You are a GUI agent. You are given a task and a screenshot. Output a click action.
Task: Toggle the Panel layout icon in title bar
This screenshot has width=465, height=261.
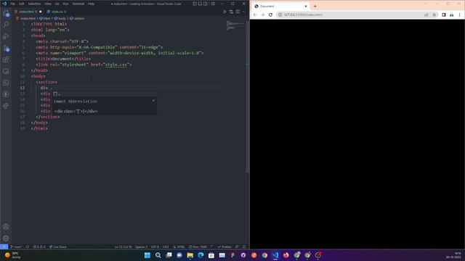point(201,4)
